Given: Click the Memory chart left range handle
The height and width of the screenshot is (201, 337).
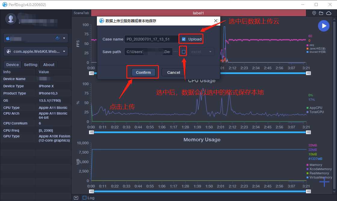Looking at the screenshot, I should (91, 191).
